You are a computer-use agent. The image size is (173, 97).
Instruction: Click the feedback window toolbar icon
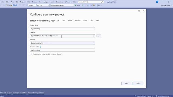click(98, 5)
